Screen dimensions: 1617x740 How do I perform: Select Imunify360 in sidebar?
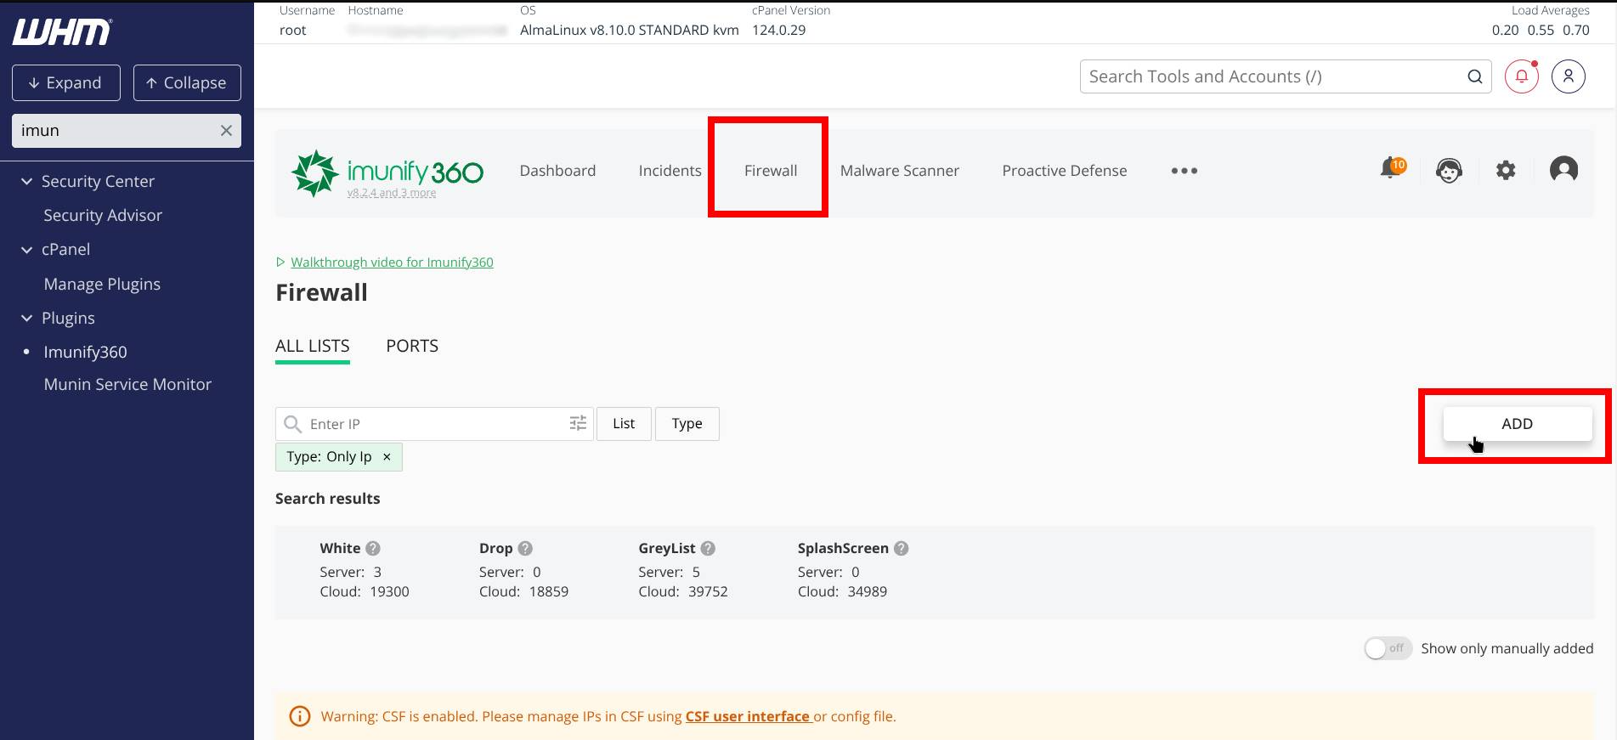coord(85,352)
